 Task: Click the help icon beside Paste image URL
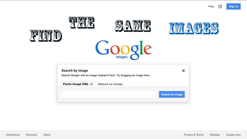91,84
